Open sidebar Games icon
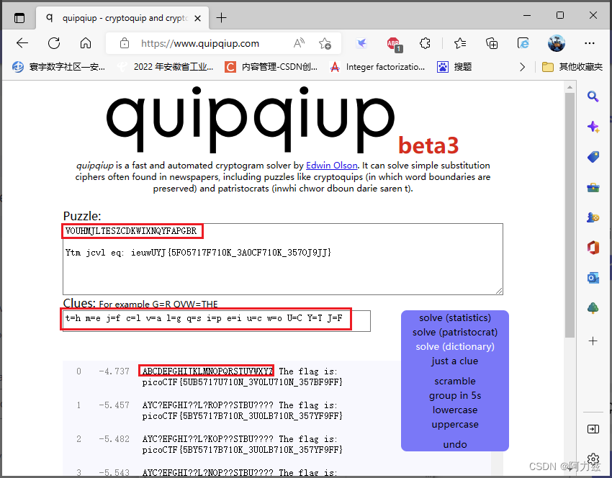This screenshot has width=612, height=478. click(593, 217)
